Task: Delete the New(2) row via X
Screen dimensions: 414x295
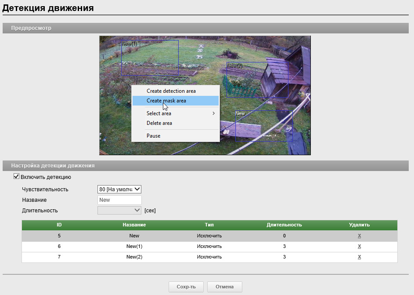Action: point(360,257)
